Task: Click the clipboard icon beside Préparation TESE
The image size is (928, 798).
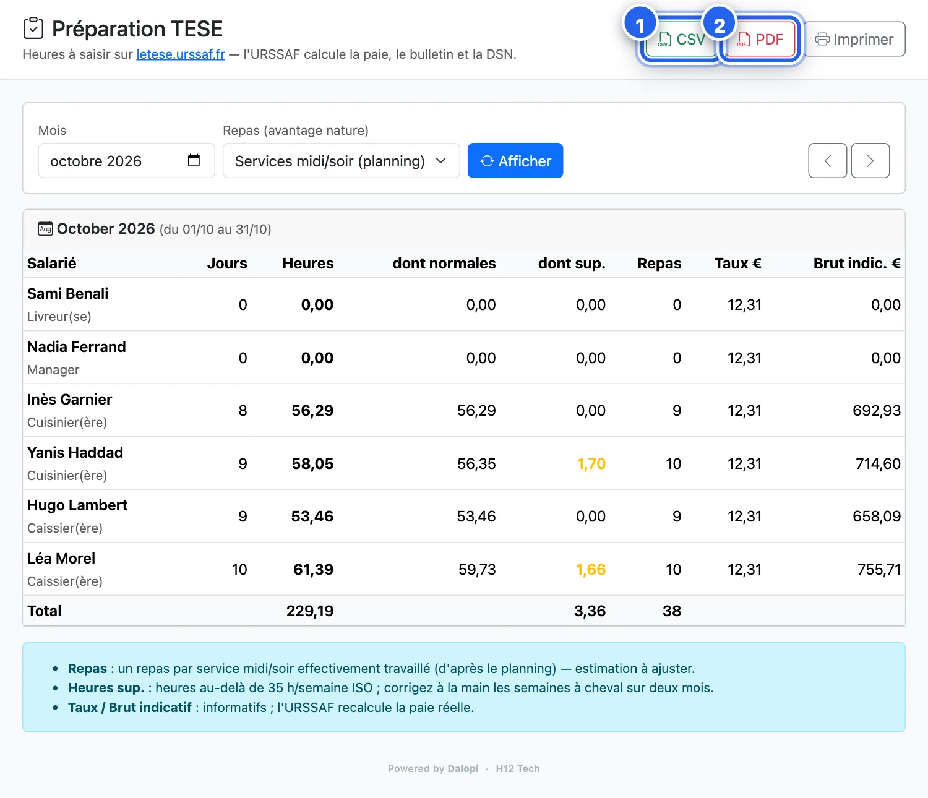Action: click(33, 28)
